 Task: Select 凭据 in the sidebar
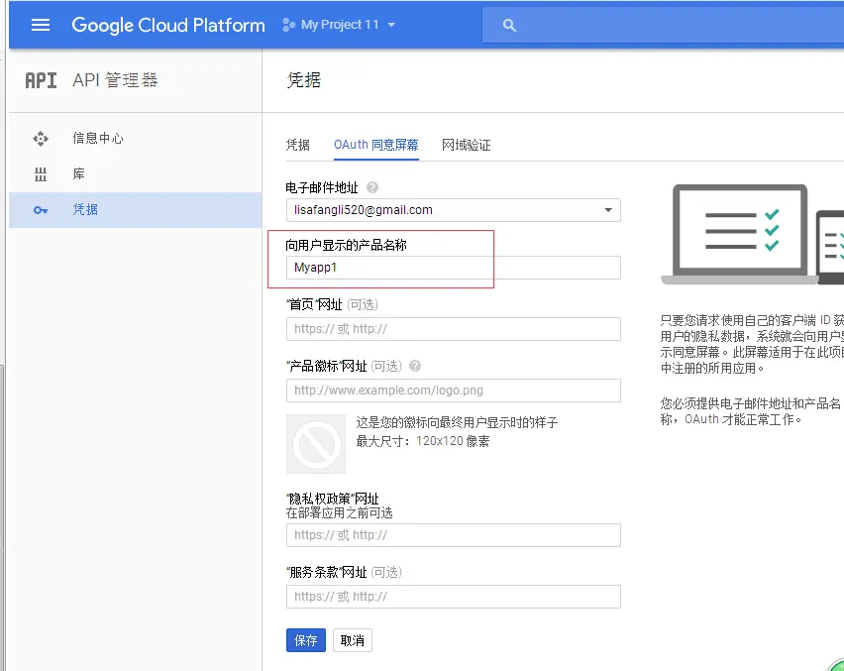click(x=135, y=209)
